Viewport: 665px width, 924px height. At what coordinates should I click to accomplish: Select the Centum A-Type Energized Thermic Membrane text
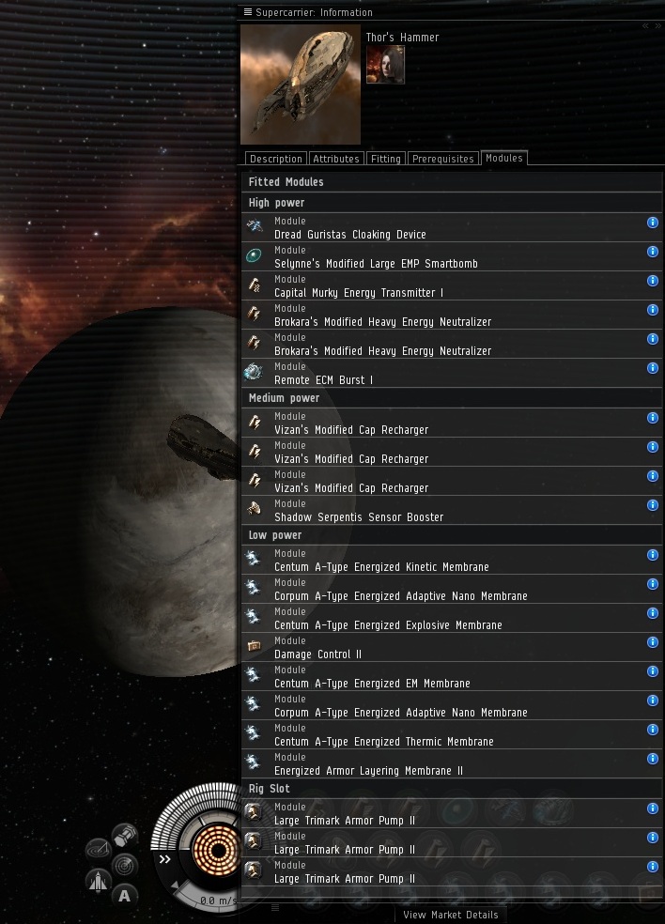(384, 741)
